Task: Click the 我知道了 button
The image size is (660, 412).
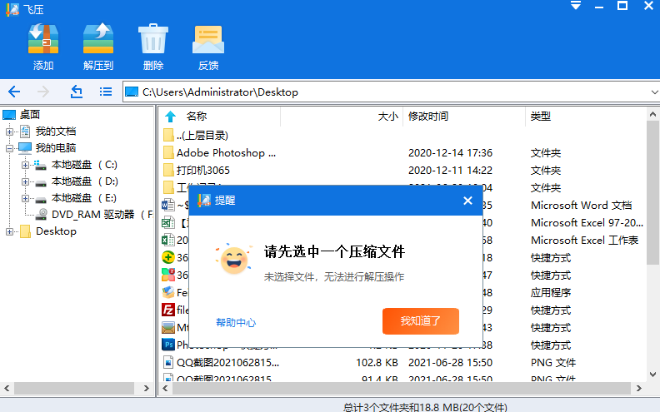Action: pos(421,321)
